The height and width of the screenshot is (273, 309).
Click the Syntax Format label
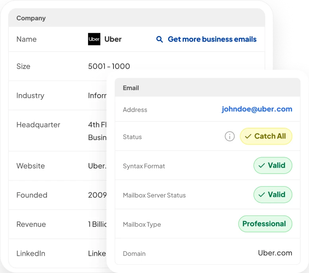click(144, 166)
